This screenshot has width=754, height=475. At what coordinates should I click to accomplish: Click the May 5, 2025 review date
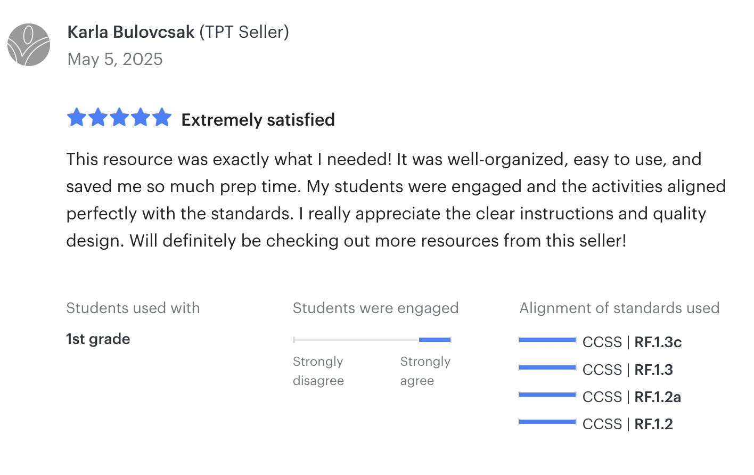click(x=115, y=59)
